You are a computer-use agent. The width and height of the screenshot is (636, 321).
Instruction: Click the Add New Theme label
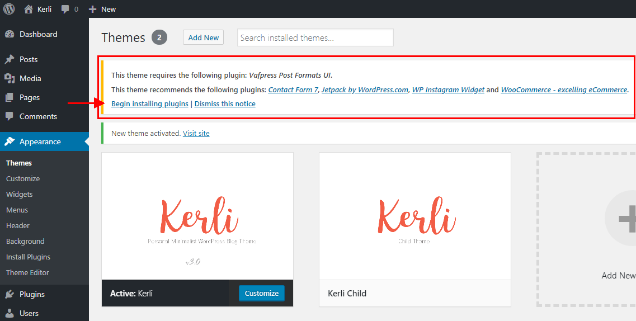click(618, 276)
